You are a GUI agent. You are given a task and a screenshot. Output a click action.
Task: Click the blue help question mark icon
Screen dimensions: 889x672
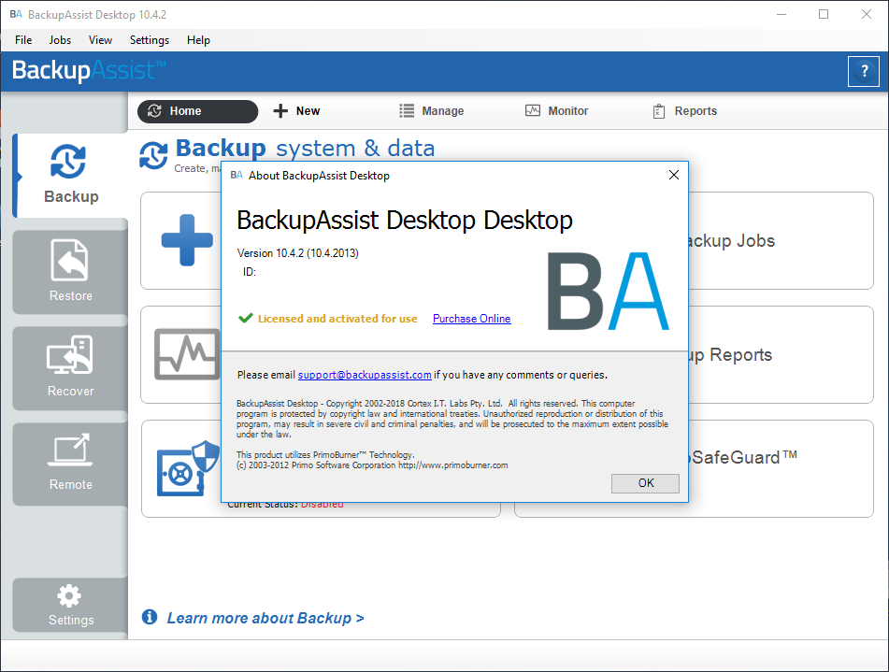coord(863,71)
